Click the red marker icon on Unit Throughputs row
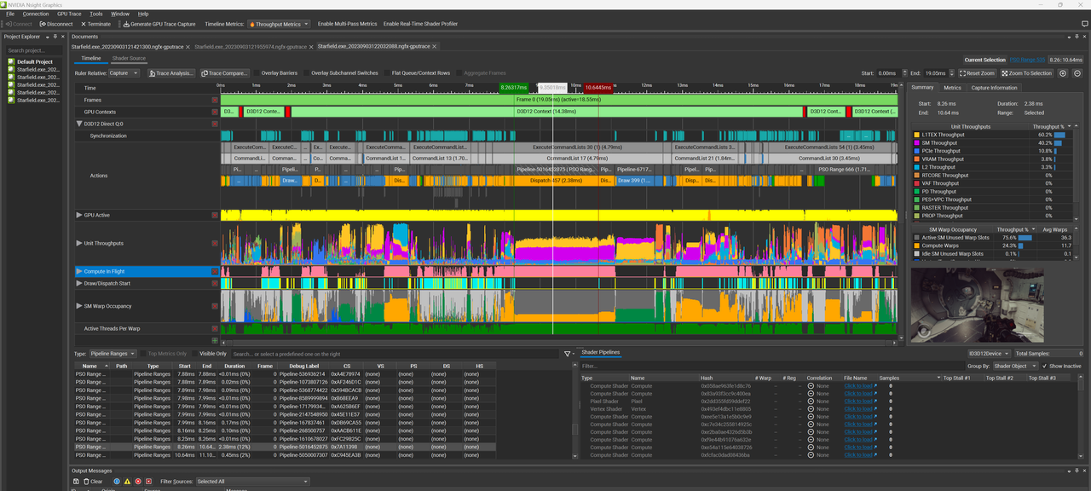 click(215, 244)
